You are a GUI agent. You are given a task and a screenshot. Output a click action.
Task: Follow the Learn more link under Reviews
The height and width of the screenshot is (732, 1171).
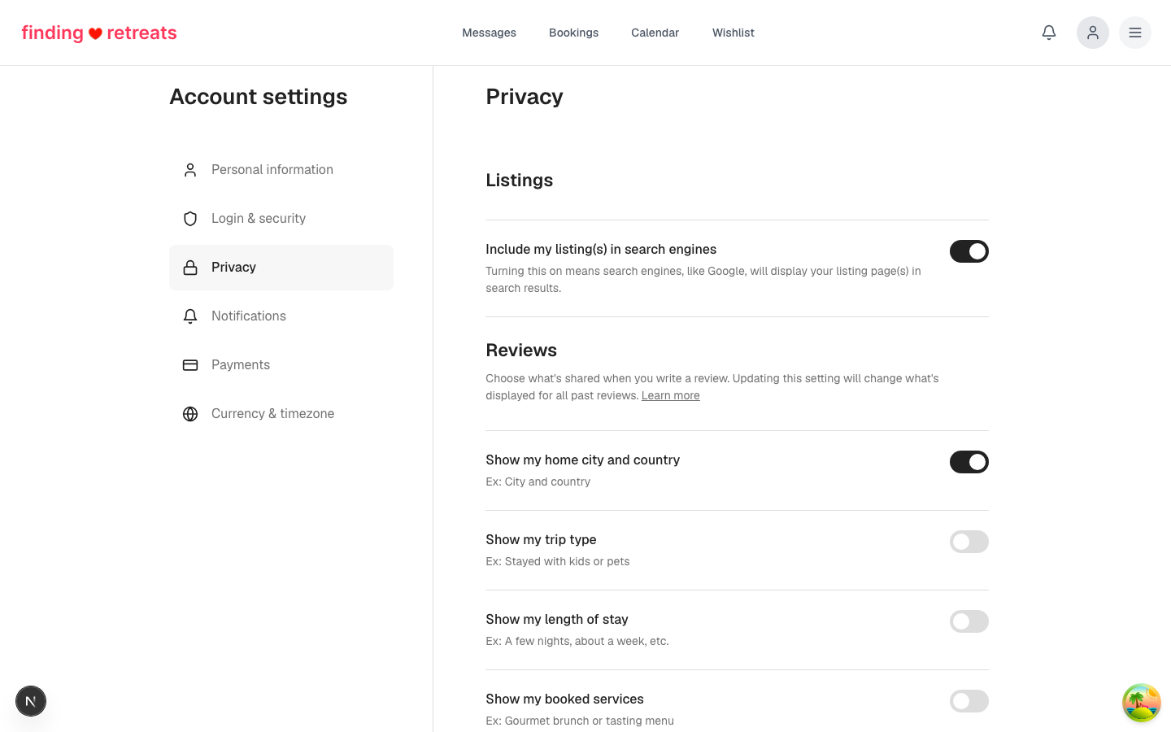coord(671,395)
